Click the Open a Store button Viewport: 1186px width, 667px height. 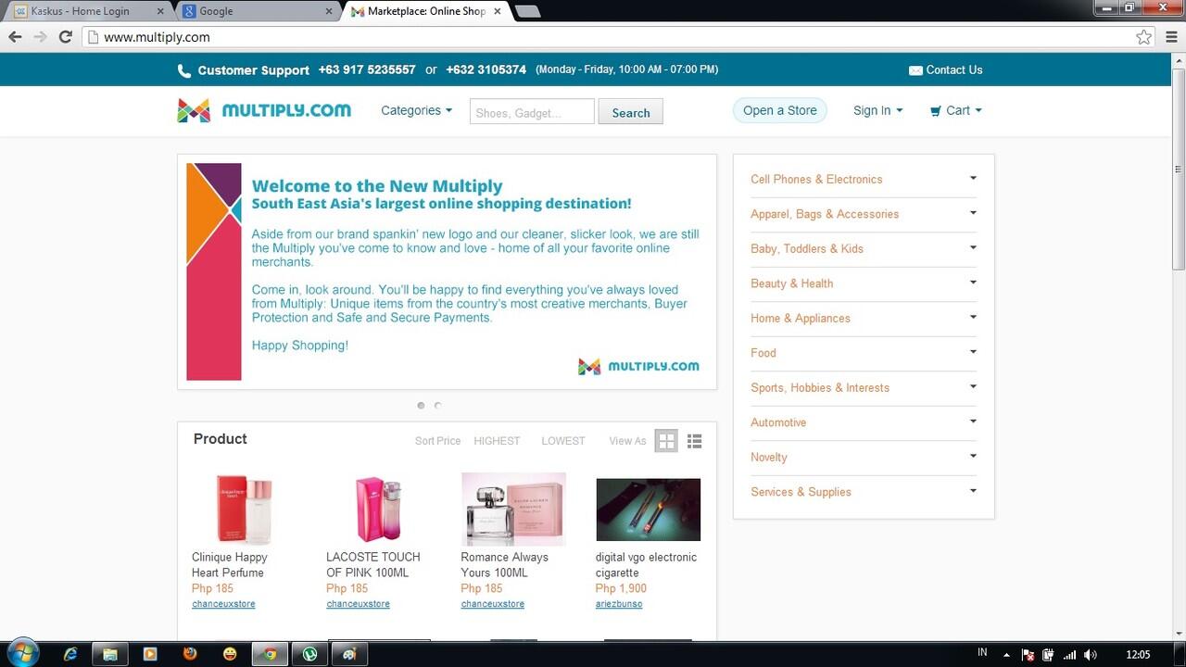(x=780, y=110)
